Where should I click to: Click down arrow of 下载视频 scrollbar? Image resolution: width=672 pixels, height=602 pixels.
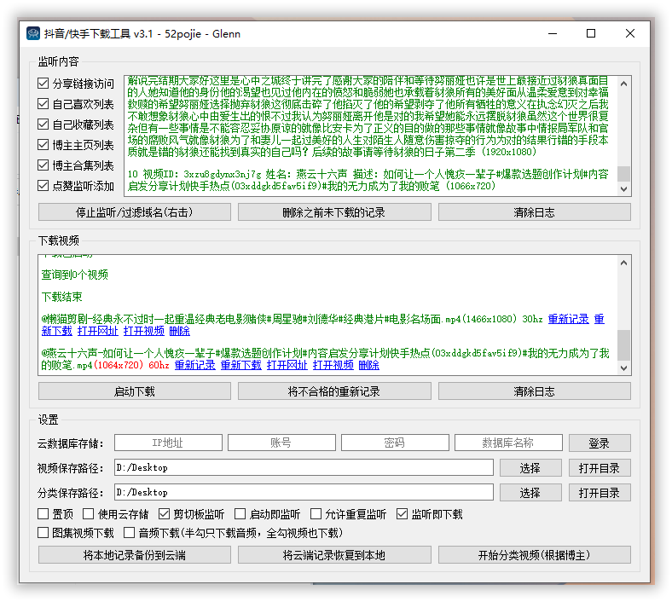(x=623, y=368)
